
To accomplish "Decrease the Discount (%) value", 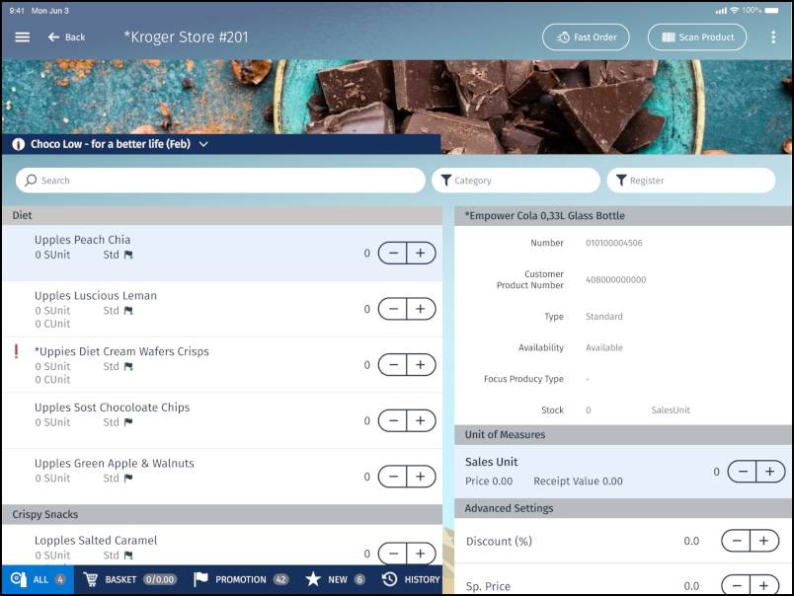I will 737,541.
